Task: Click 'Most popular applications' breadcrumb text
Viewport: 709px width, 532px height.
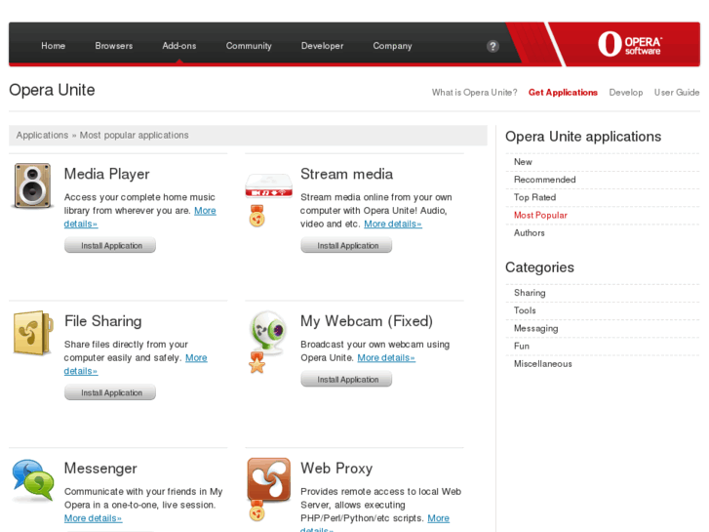Action: [135, 135]
